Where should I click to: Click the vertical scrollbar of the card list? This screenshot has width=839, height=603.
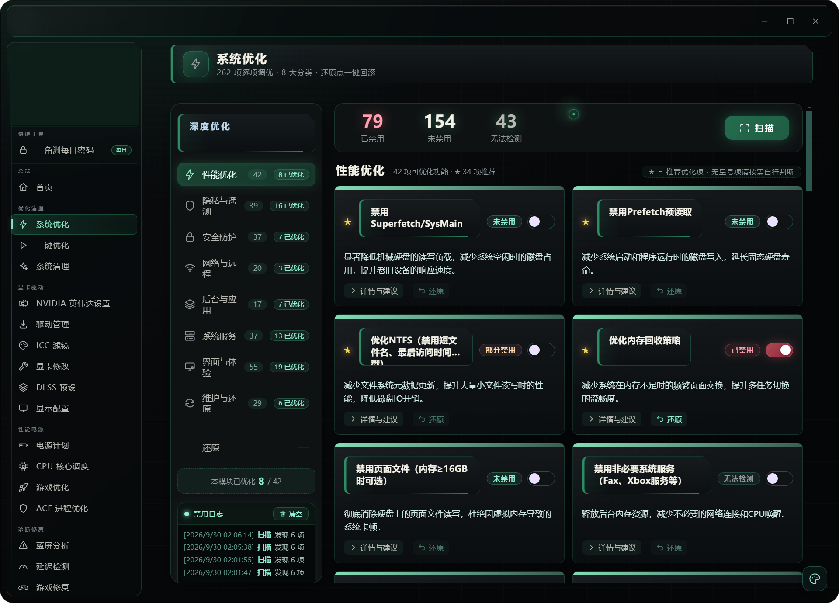pos(809,151)
